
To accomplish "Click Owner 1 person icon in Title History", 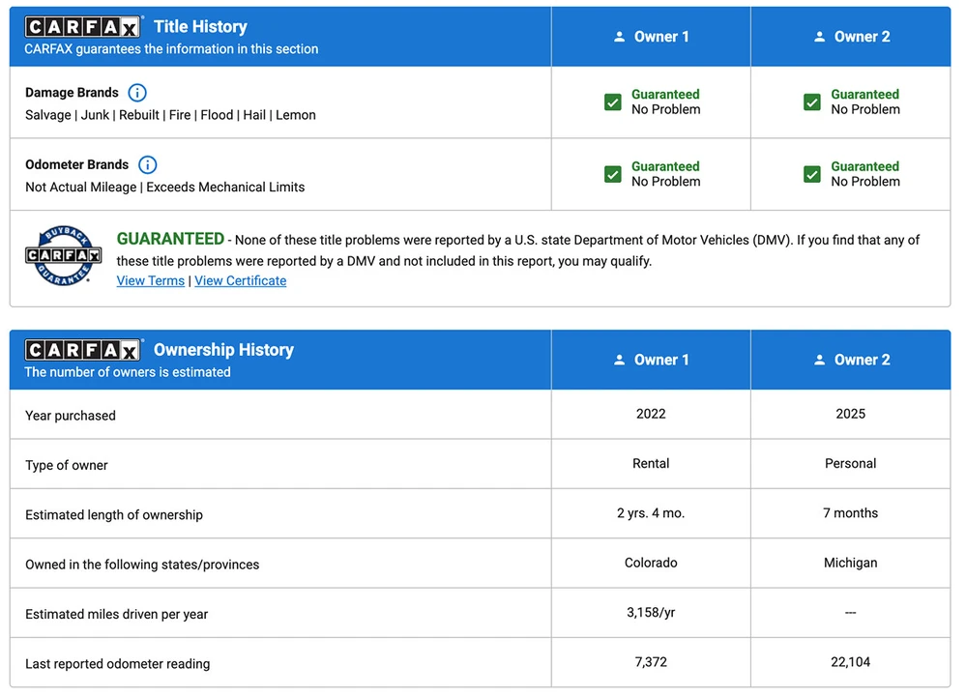I will point(619,37).
